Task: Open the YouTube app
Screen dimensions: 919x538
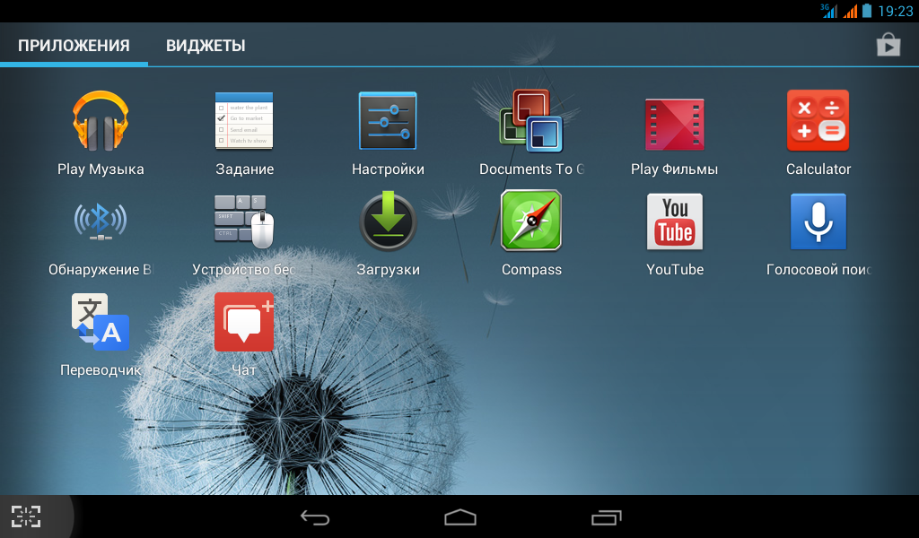Action: click(x=675, y=221)
